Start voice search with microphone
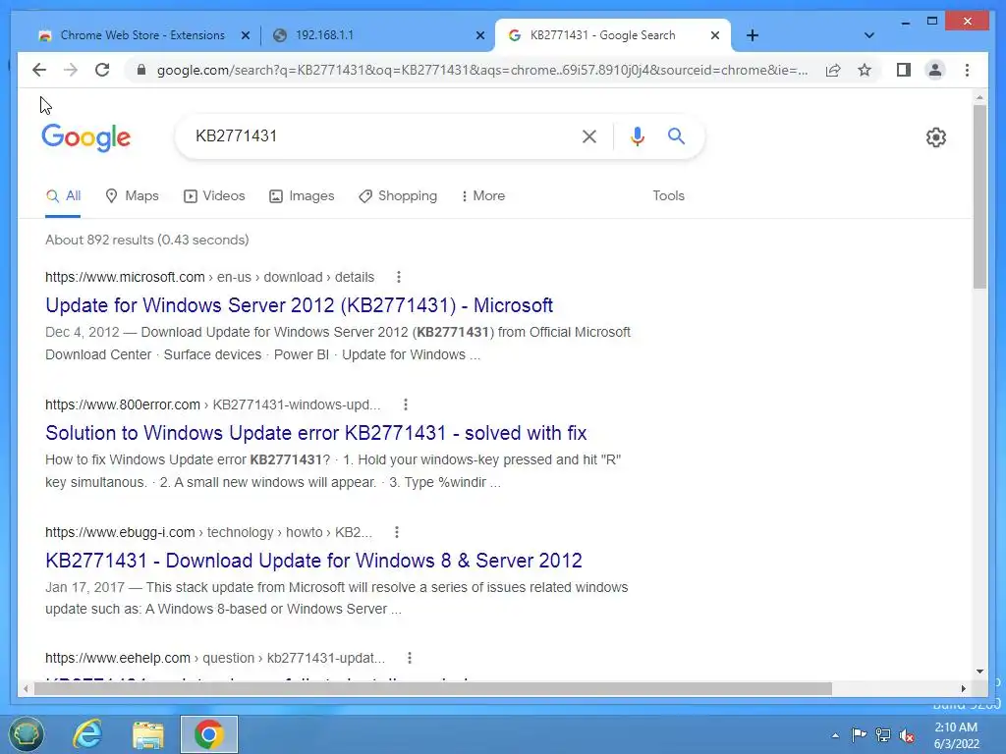The height and width of the screenshot is (754, 1006). pos(637,135)
